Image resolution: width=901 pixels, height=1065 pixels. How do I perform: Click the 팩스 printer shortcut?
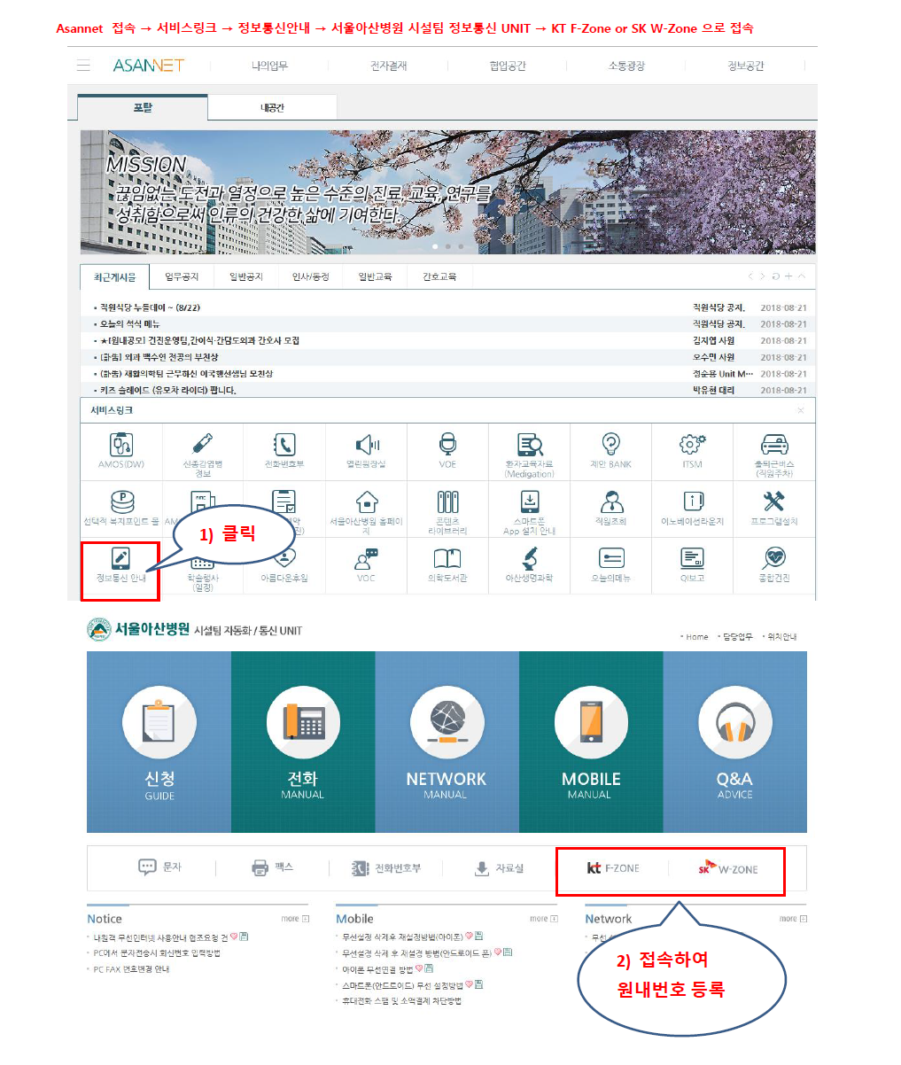[272, 867]
